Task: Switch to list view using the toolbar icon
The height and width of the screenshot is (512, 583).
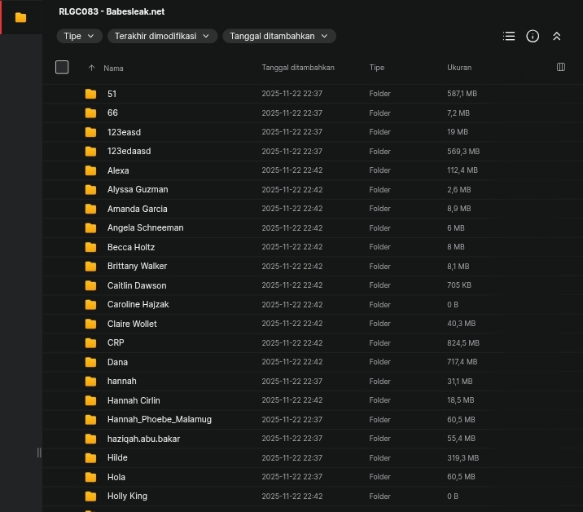Action: click(x=509, y=36)
